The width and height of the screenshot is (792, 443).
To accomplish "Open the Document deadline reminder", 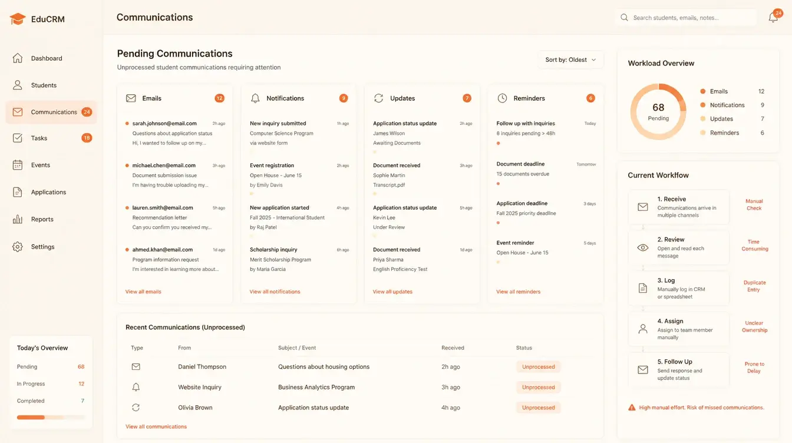I will tap(546, 174).
